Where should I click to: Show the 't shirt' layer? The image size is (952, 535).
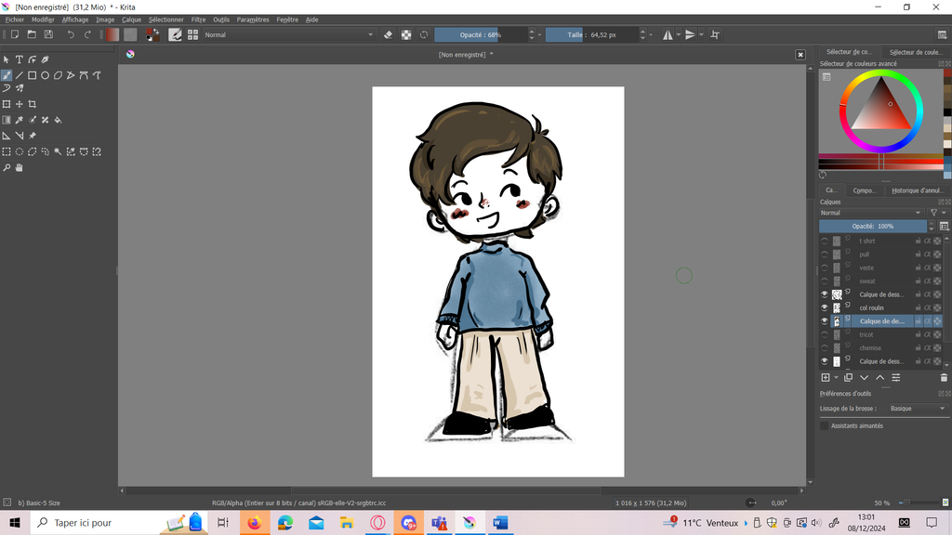[x=824, y=241]
